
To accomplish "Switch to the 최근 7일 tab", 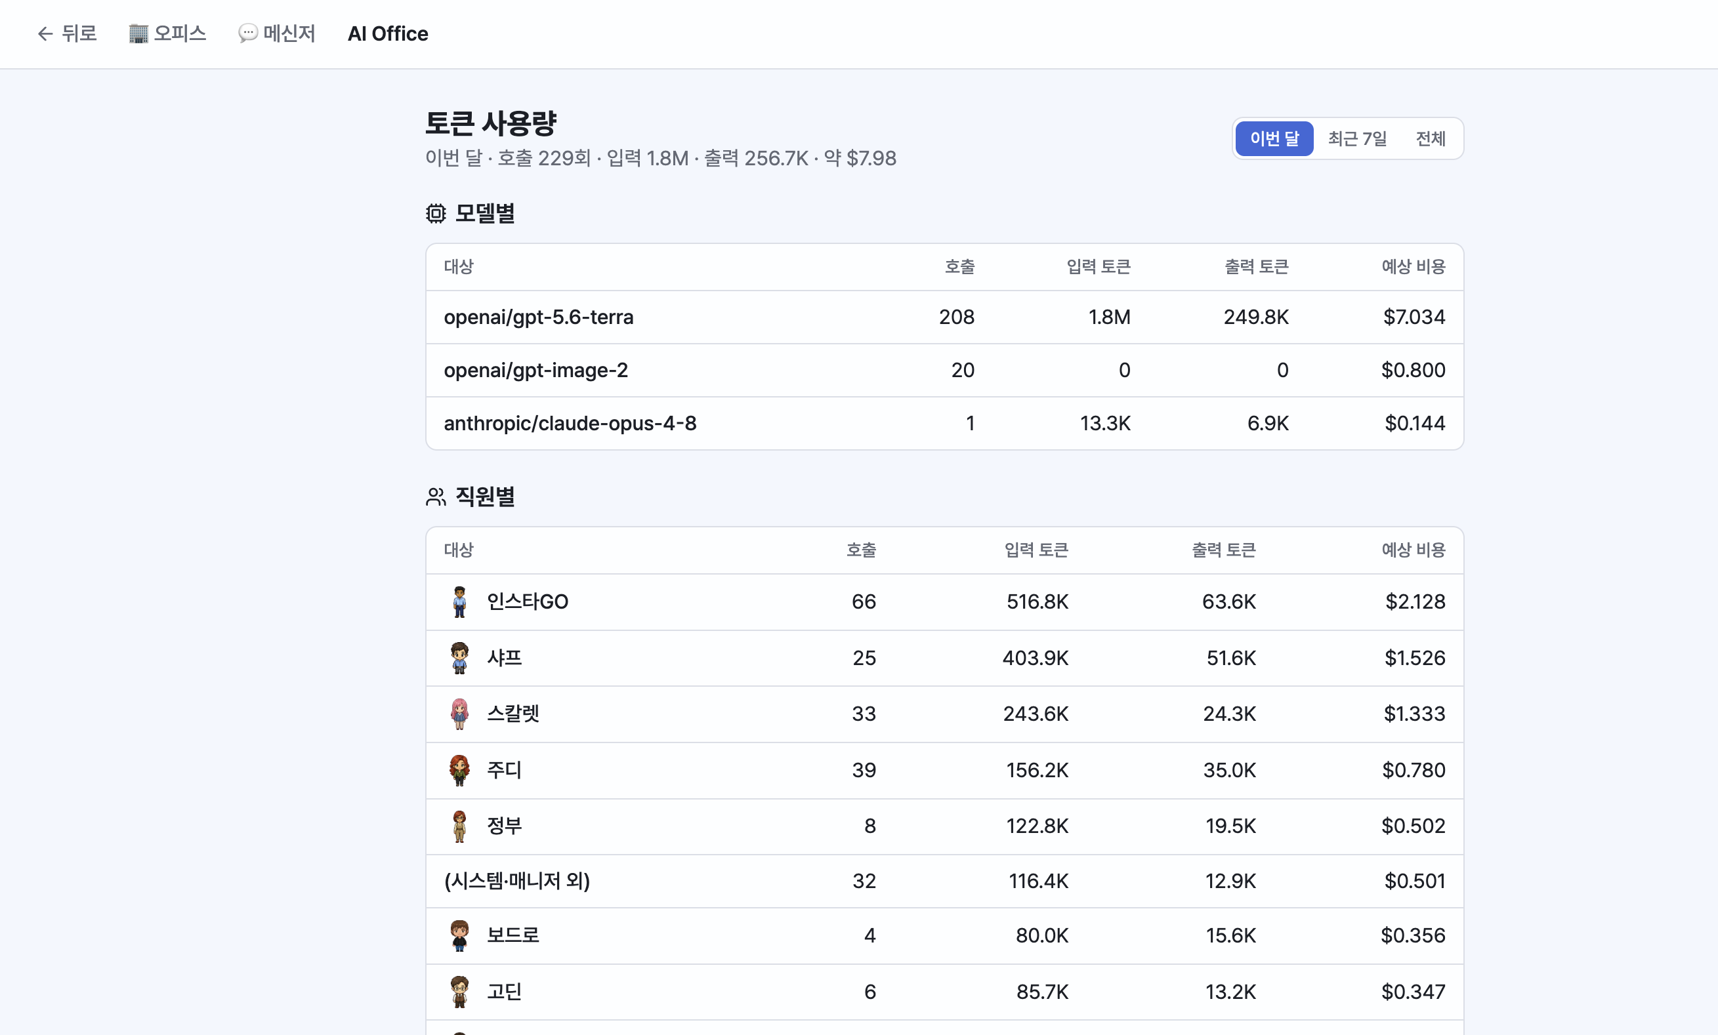I will pyautogui.click(x=1358, y=138).
